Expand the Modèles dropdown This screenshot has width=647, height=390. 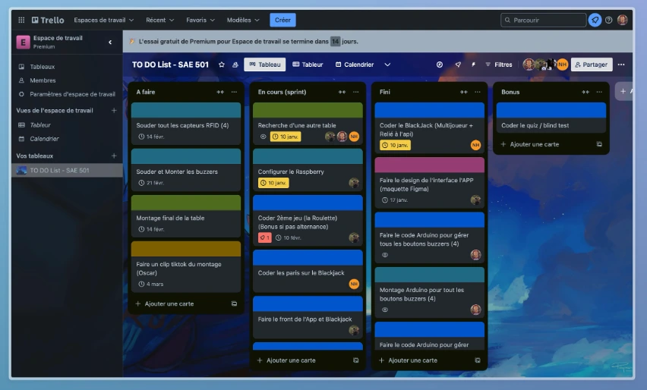pyautogui.click(x=243, y=20)
